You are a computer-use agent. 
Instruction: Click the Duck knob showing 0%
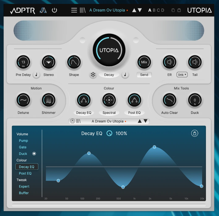pyautogui.click(x=195, y=100)
